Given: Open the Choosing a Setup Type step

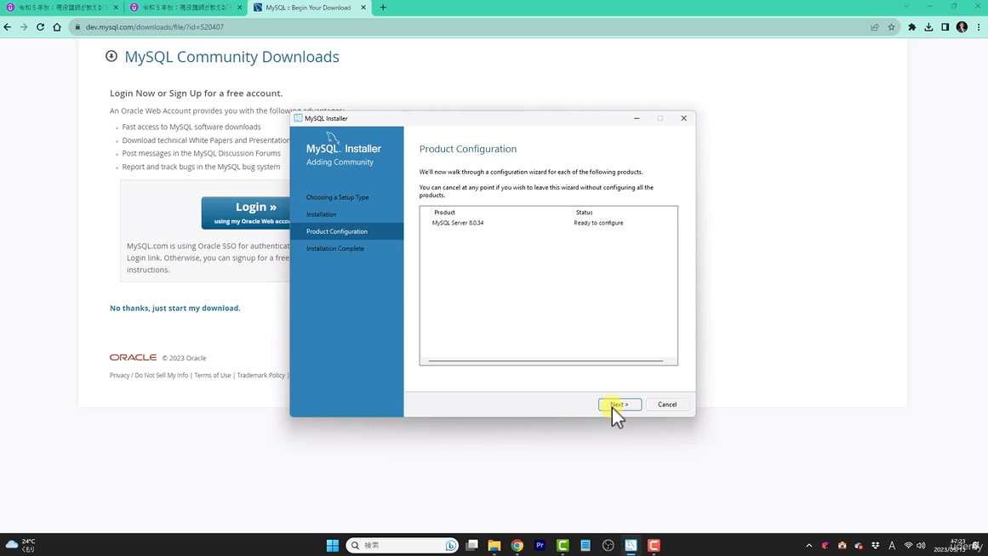Looking at the screenshot, I should (337, 197).
